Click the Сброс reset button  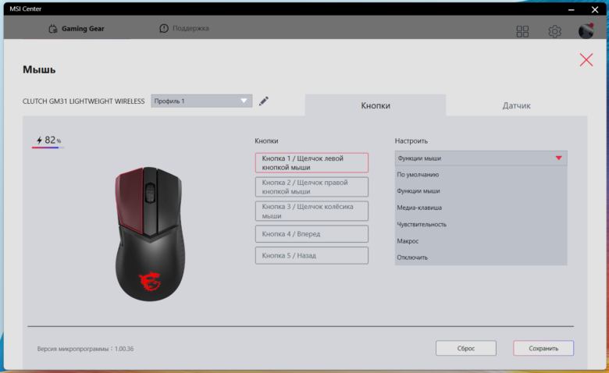coord(465,348)
